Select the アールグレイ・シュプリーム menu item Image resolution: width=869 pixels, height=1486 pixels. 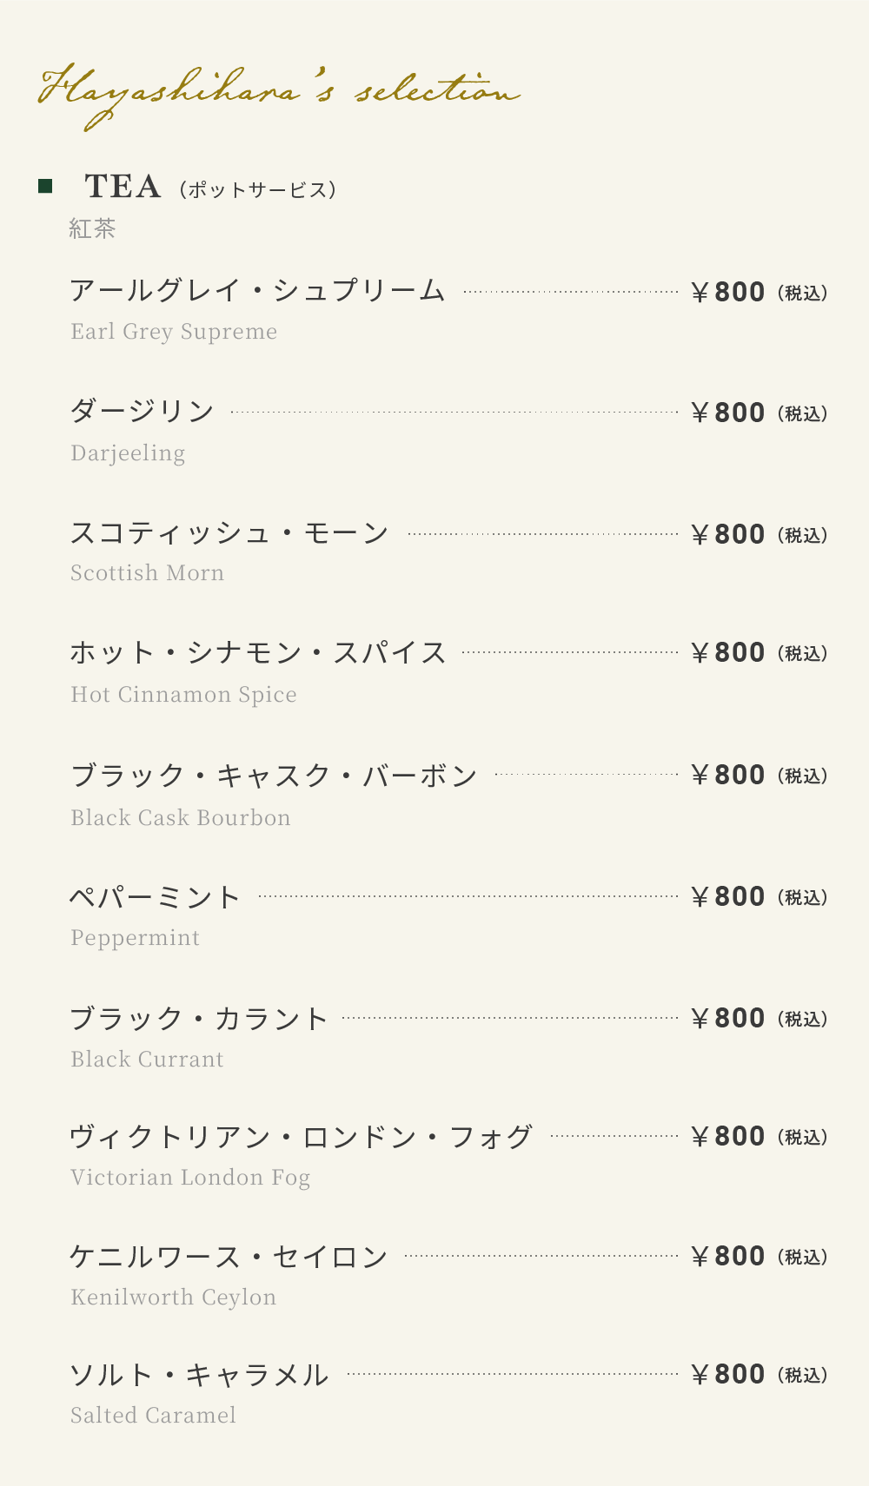(257, 290)
